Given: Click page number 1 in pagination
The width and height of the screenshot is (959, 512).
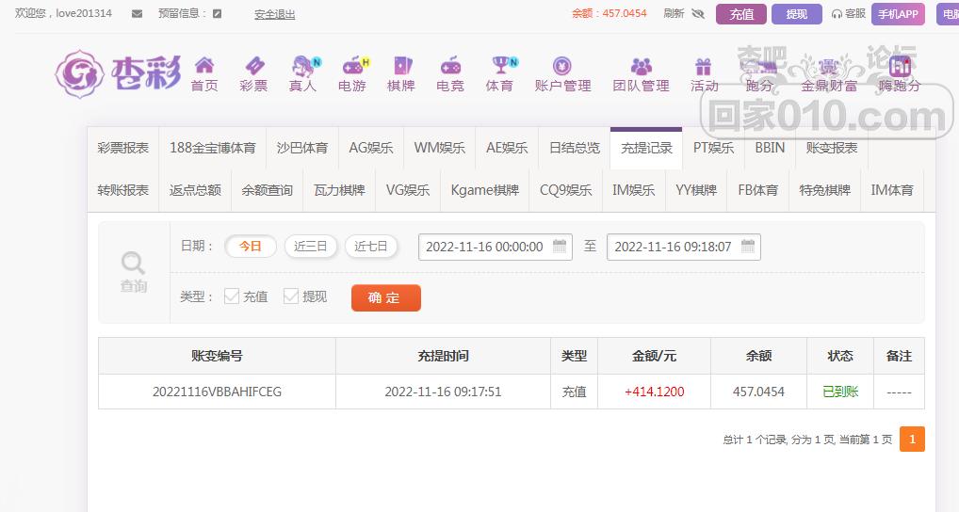Looking at the screenshot, I should point(912,440).
